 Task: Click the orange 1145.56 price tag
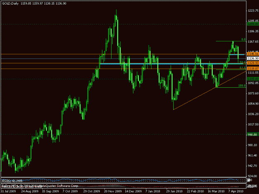pos(253,54)
